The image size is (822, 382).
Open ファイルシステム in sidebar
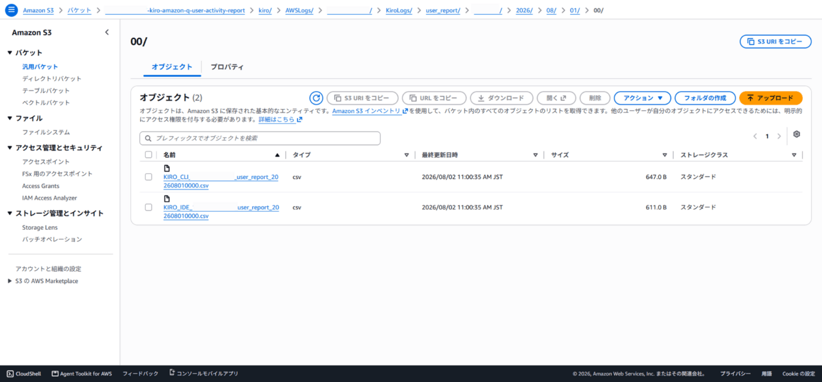(x=46, y=132)
